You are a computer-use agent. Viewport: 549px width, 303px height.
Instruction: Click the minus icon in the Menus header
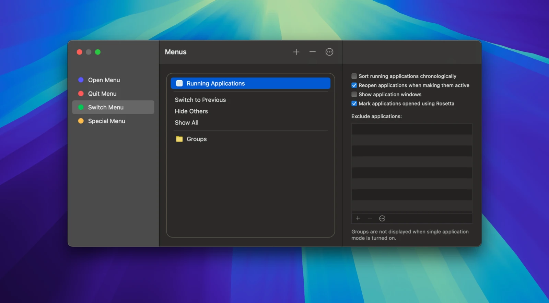click(312, 52)
